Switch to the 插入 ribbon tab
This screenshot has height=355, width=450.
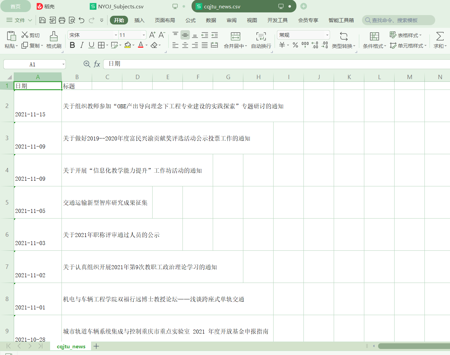point(139,20)
